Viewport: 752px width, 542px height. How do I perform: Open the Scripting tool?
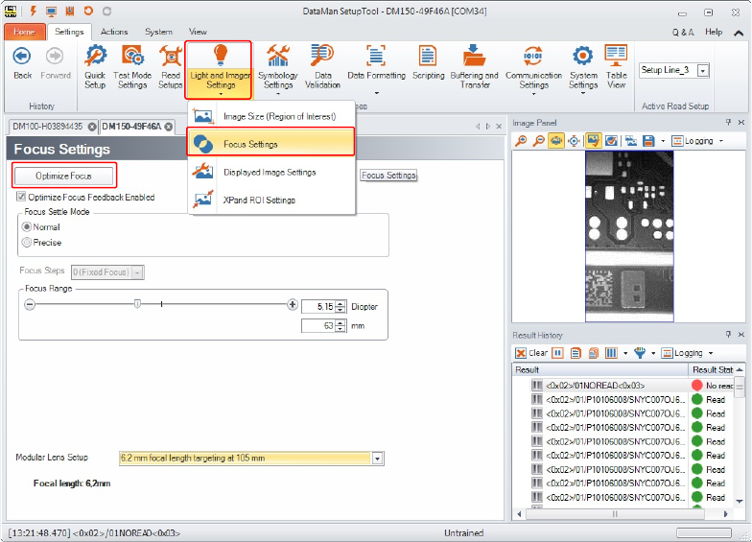tap(428, 63)
